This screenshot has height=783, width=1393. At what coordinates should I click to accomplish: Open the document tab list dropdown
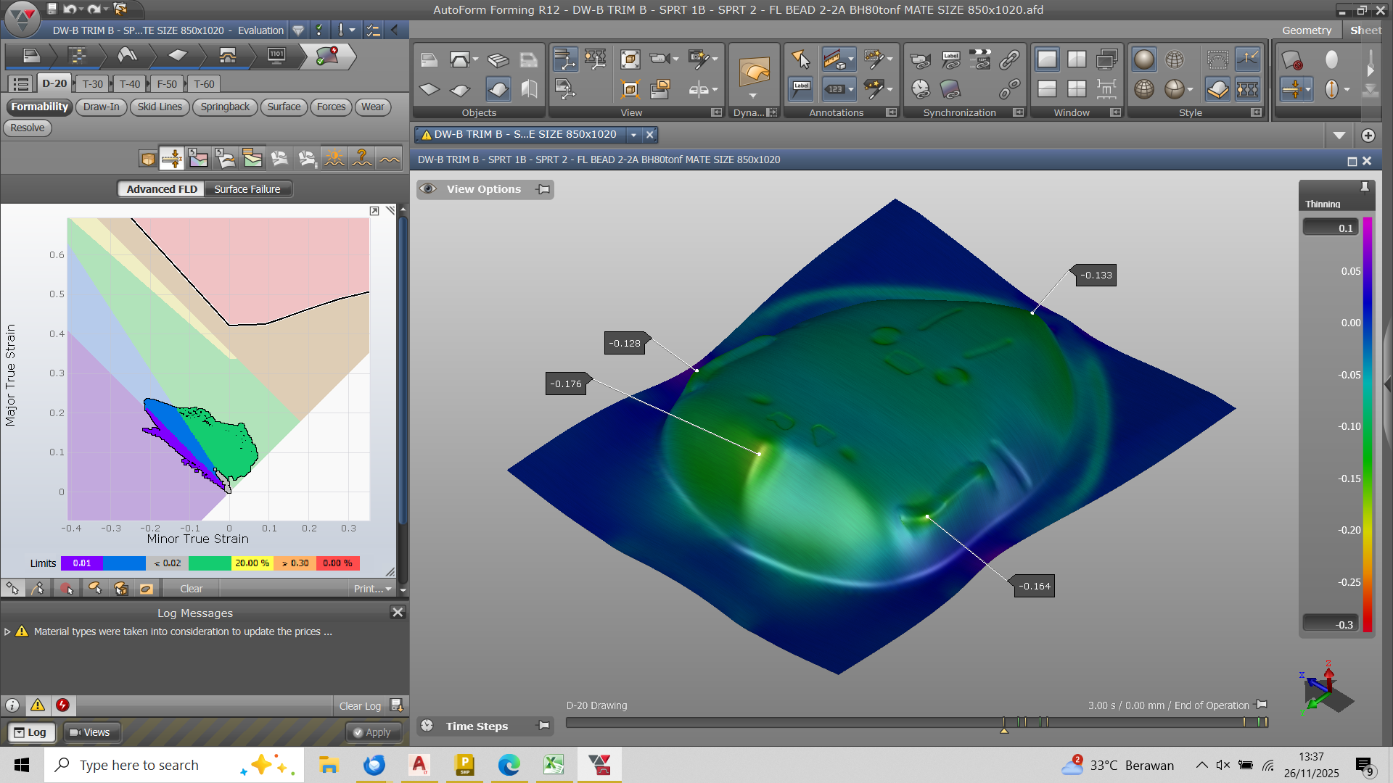point(634,135)
